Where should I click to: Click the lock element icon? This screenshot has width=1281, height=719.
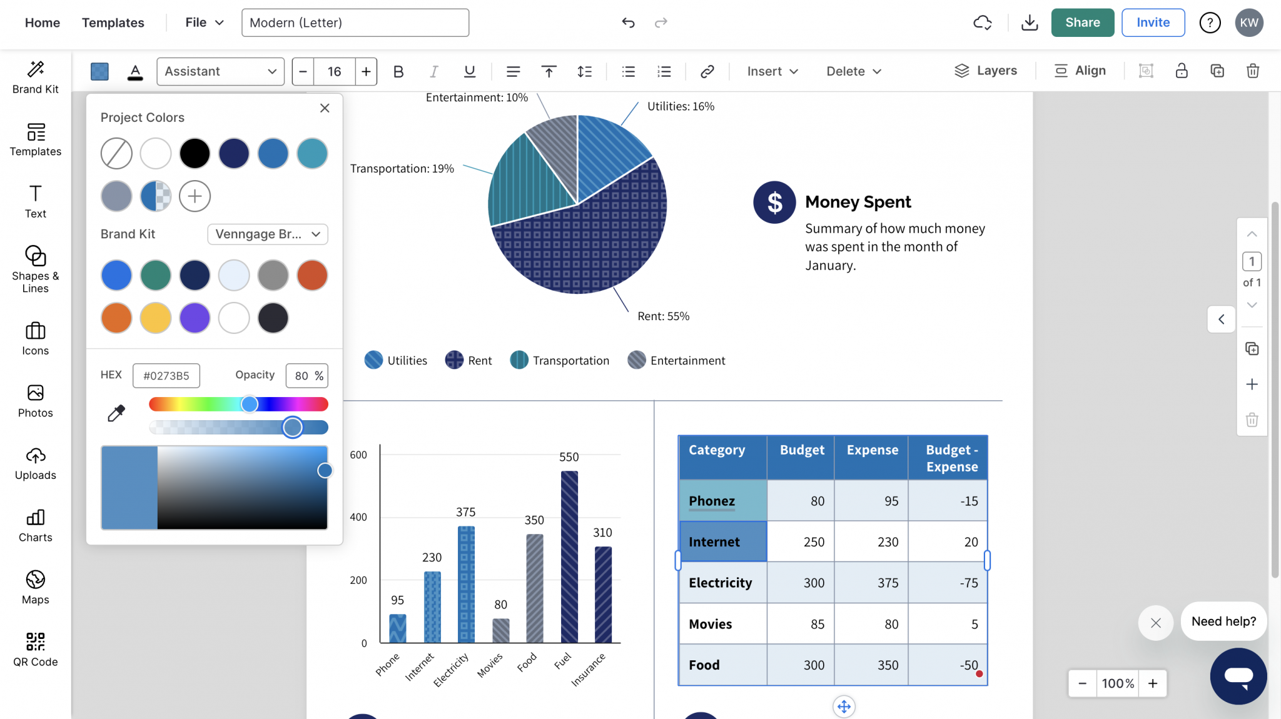[x=1181, y=71]
